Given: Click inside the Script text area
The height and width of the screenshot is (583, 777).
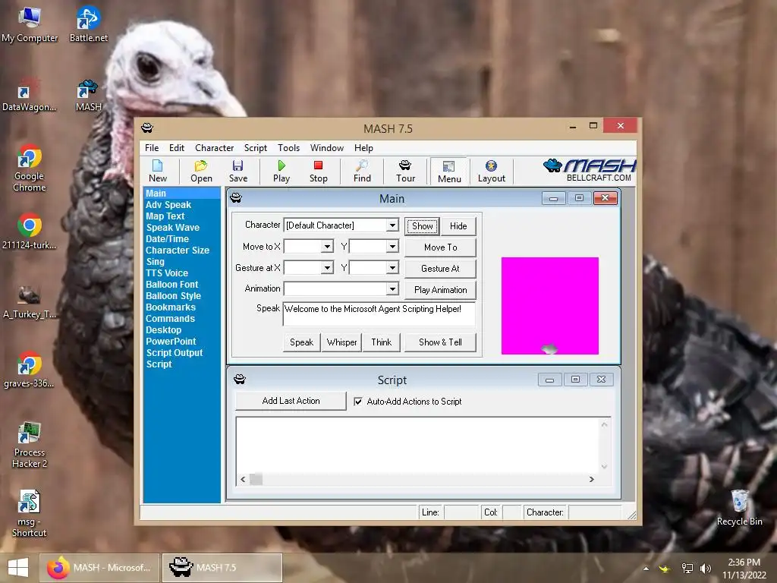Looking at the screenshot, I should (x=418, y=445).
